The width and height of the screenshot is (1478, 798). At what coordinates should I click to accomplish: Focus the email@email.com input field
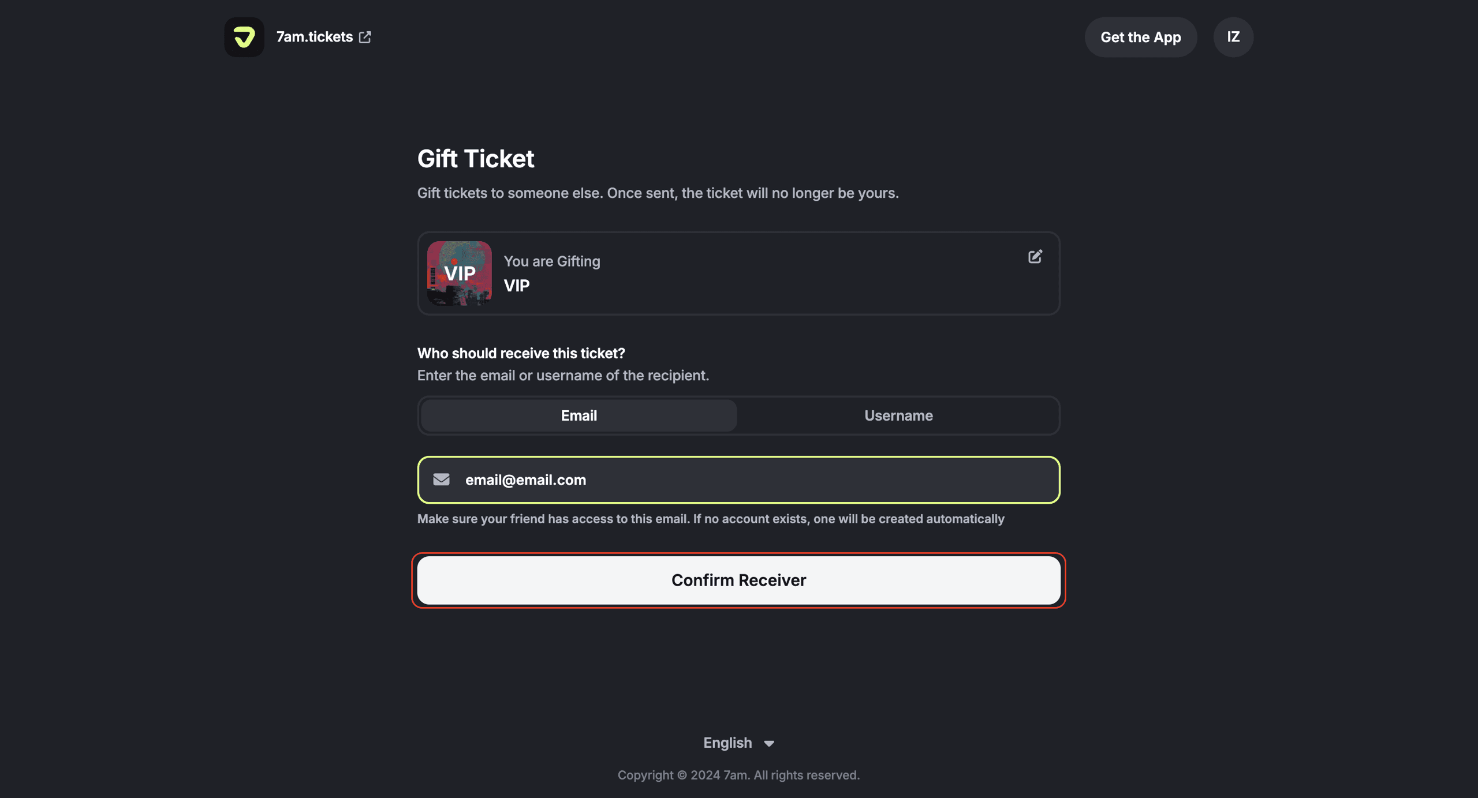pos(751,479)
